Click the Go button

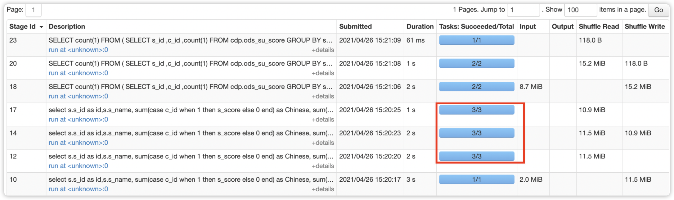pos(658,10)
